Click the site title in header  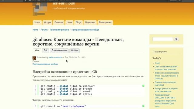64,3
